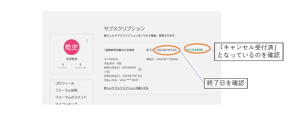The height and width of the screenshot is (114, 292).
Task: Click the 支払済み：8回 text
Action: [x=113, y=63]
